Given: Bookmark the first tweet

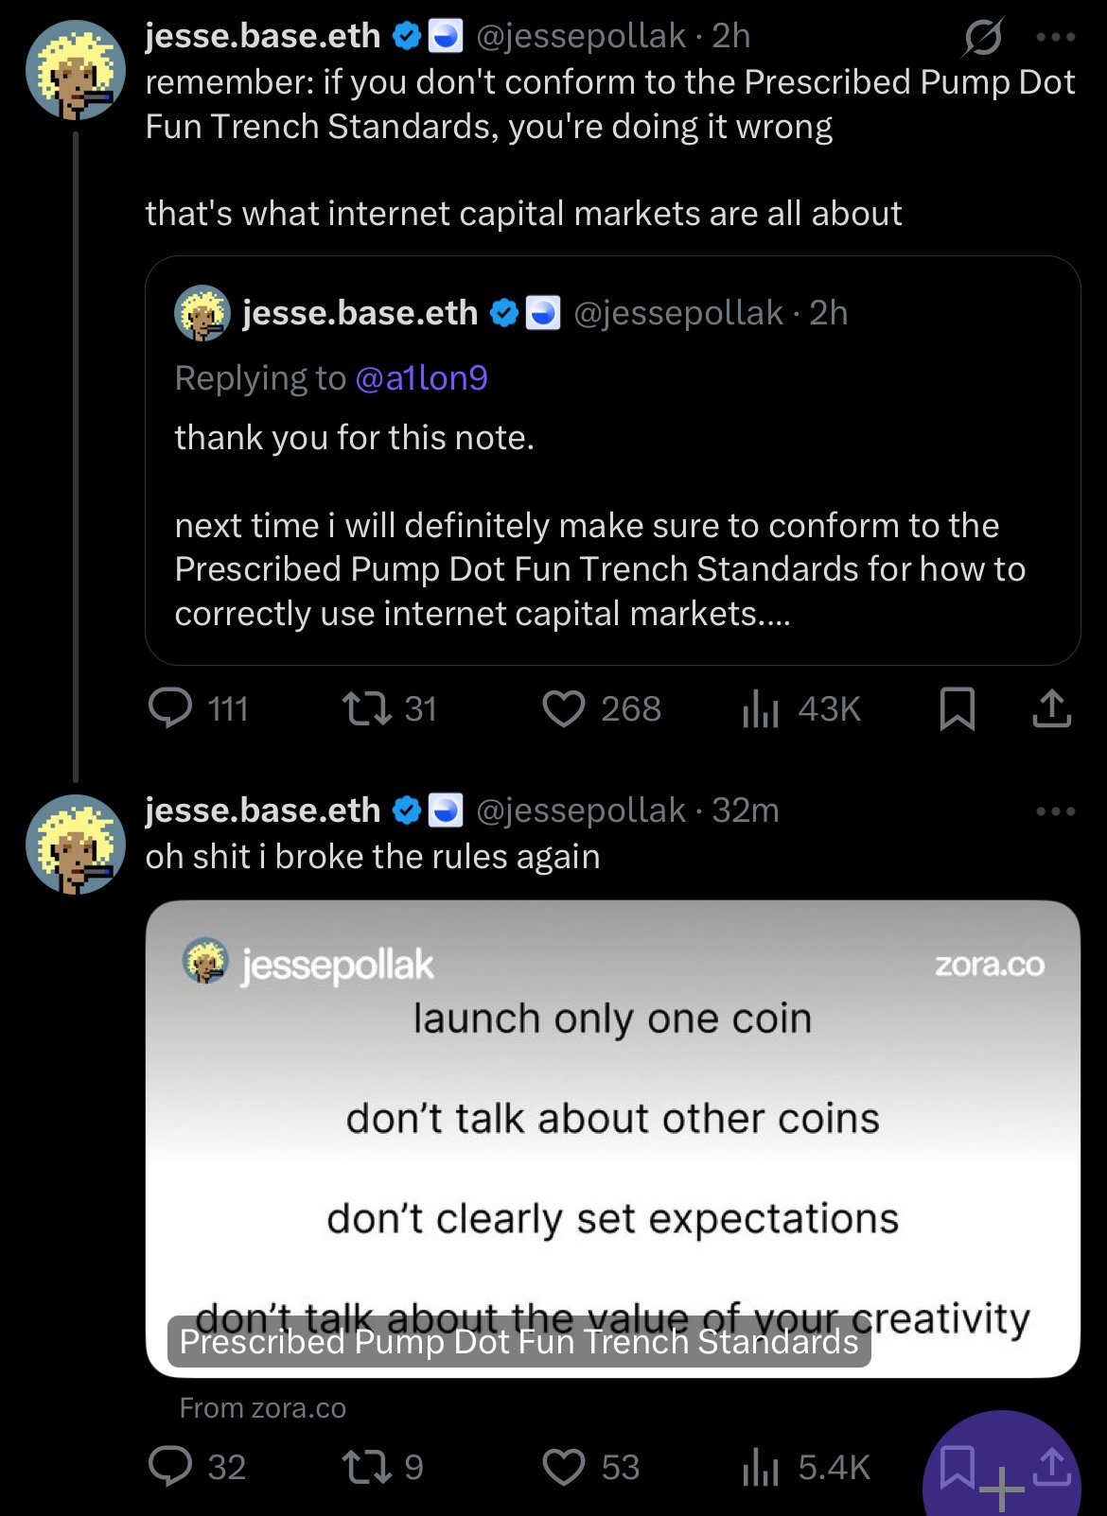Looking at the screenshot, I should click(x=957, y=708).
